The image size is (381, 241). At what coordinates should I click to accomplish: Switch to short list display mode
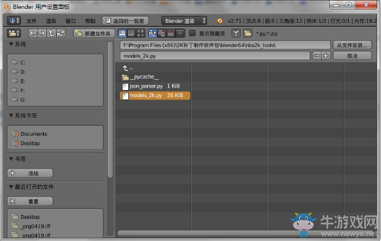122,33
